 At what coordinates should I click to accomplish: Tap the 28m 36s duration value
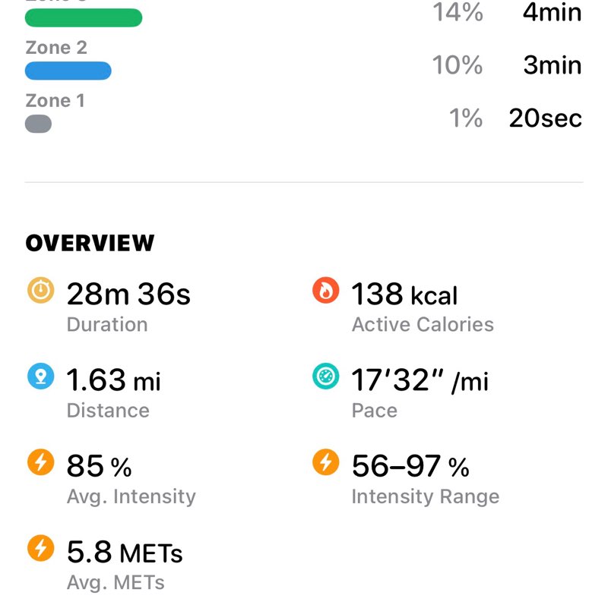128,294
